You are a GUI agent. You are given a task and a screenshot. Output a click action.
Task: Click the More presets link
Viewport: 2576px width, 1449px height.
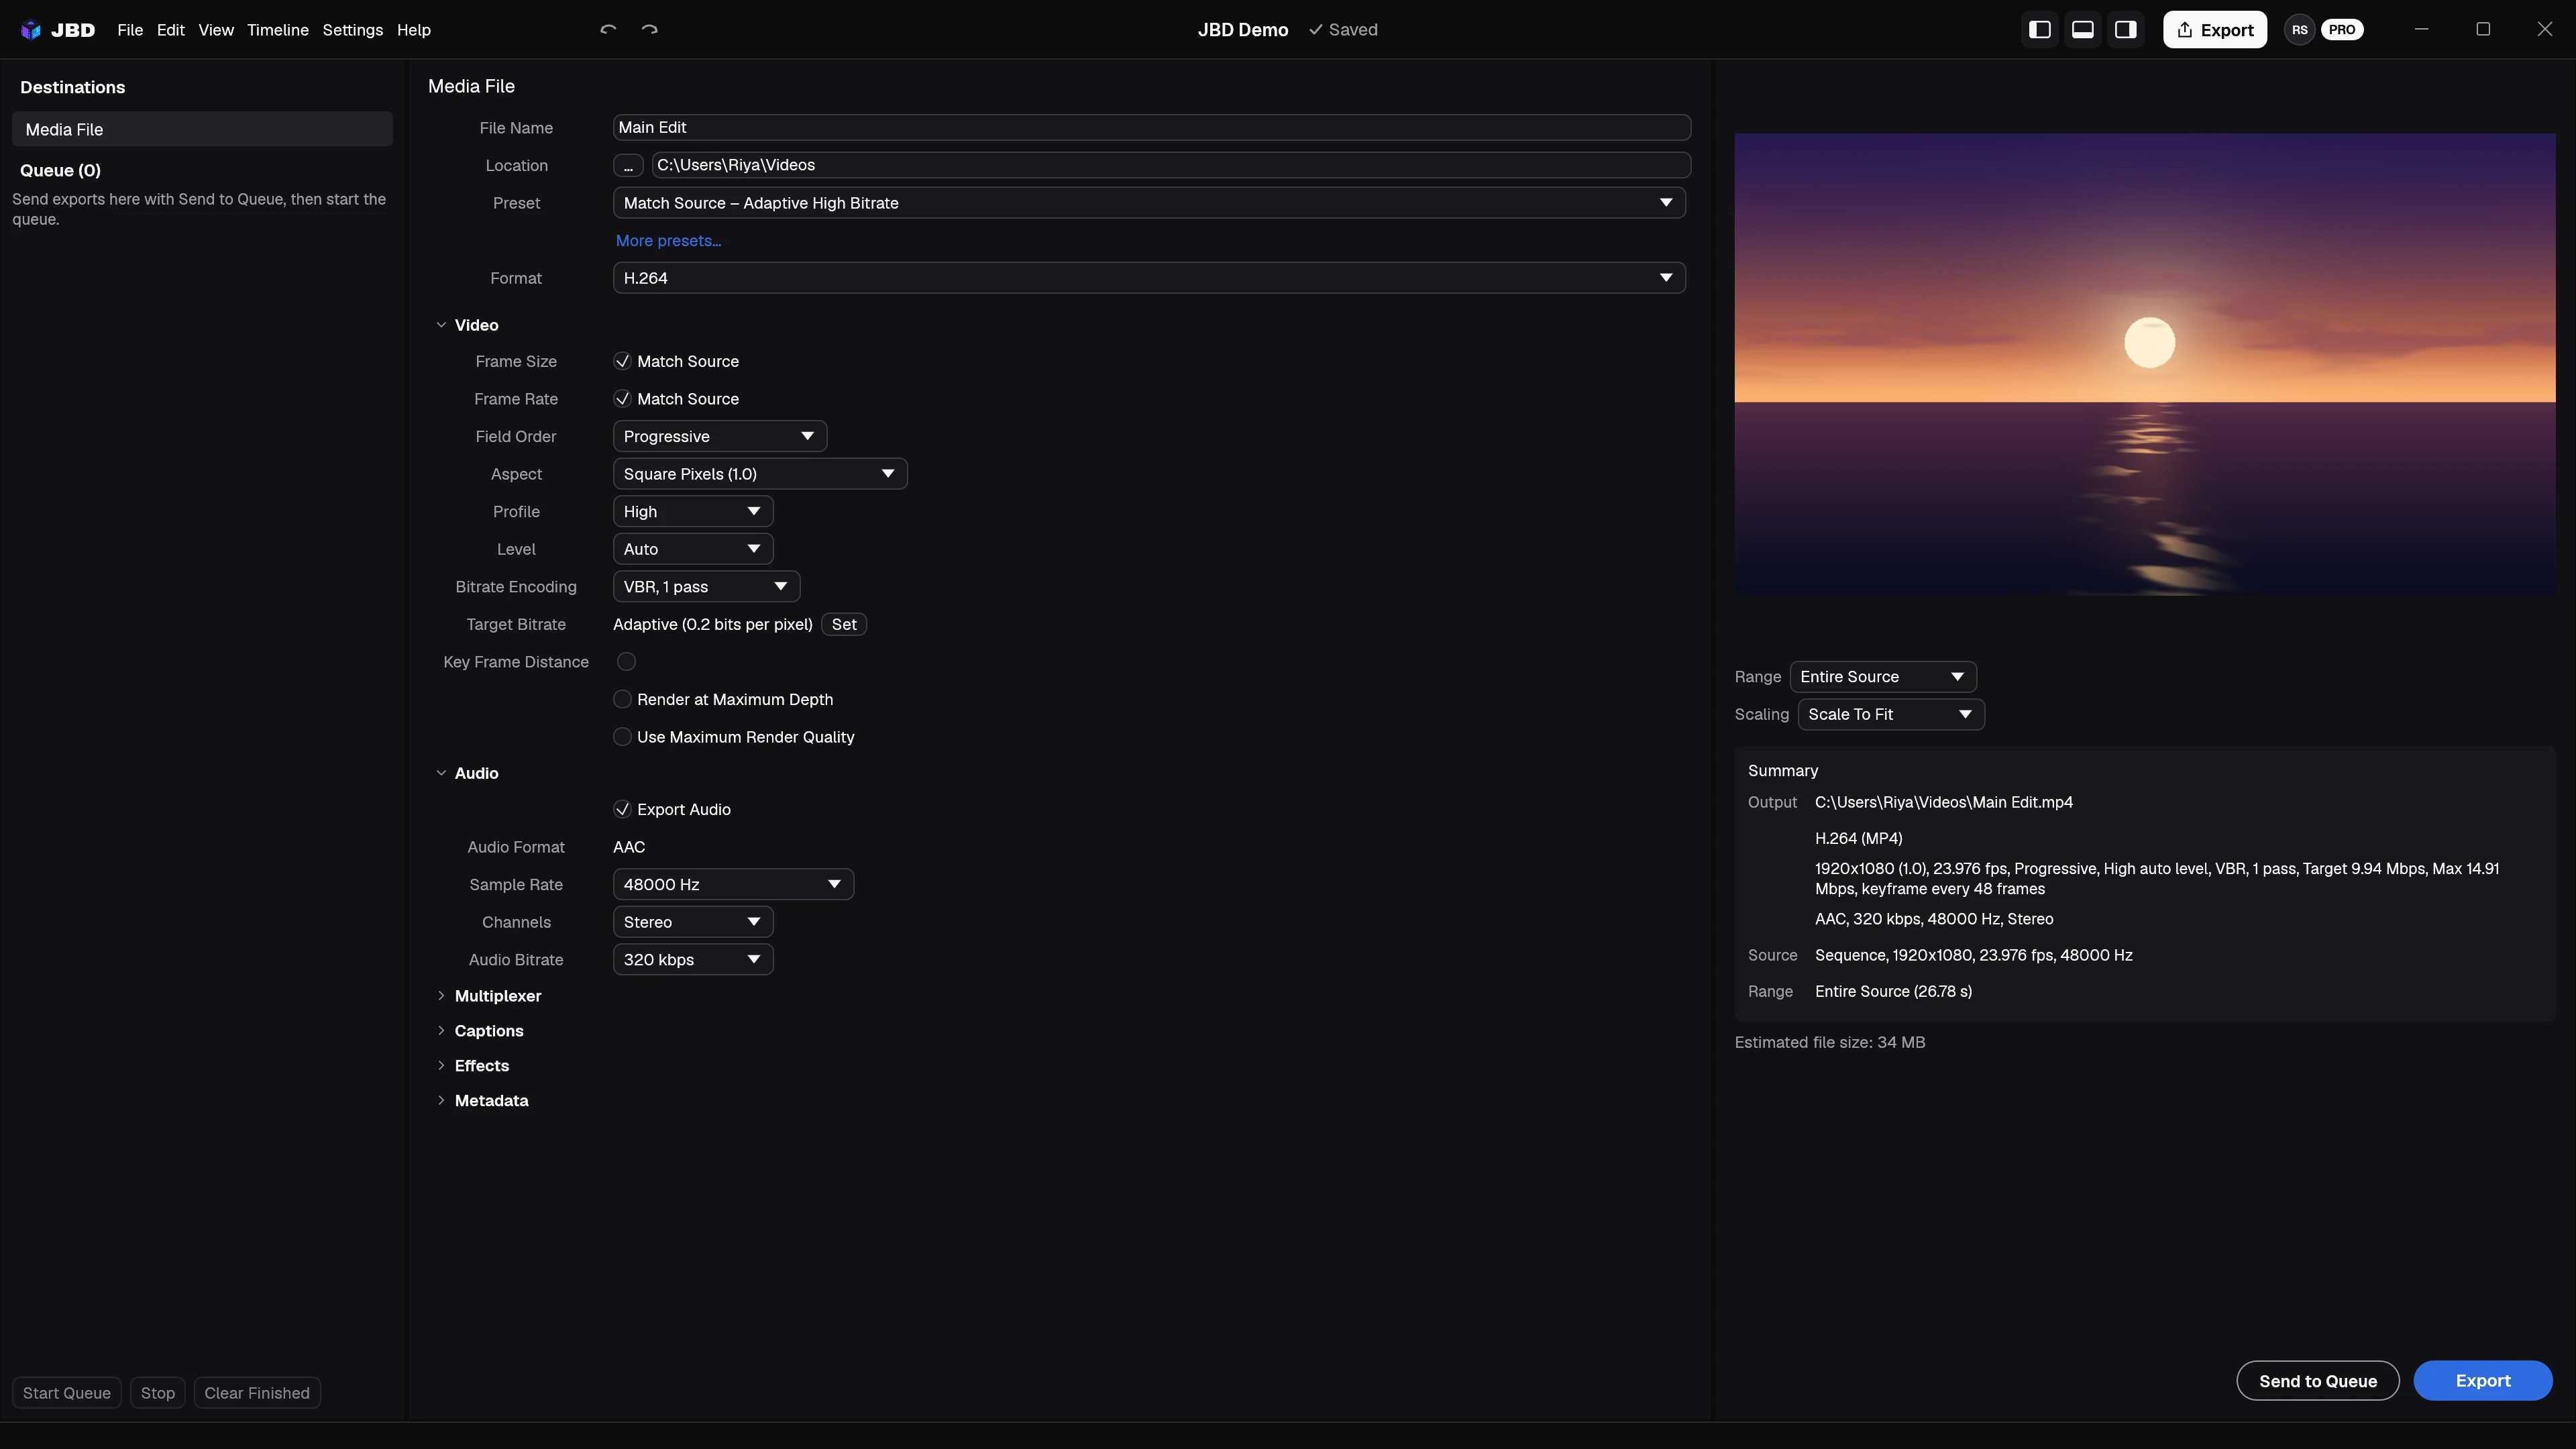tap(668, 241)
